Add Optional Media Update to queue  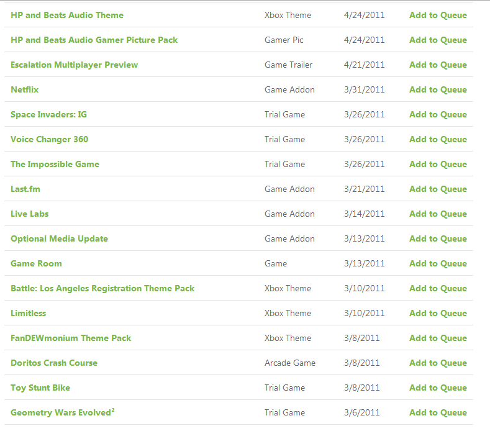point(438,238)
